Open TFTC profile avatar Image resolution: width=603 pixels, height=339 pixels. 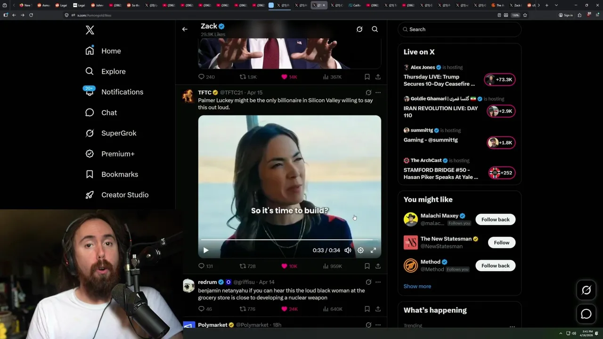click(188, 96)
